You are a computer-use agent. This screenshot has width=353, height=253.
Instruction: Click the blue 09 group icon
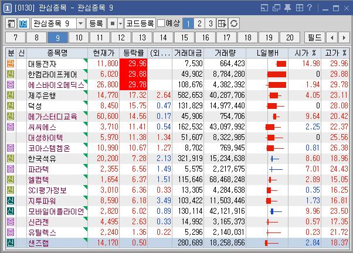pyautogui.click(x=23, y=23)
